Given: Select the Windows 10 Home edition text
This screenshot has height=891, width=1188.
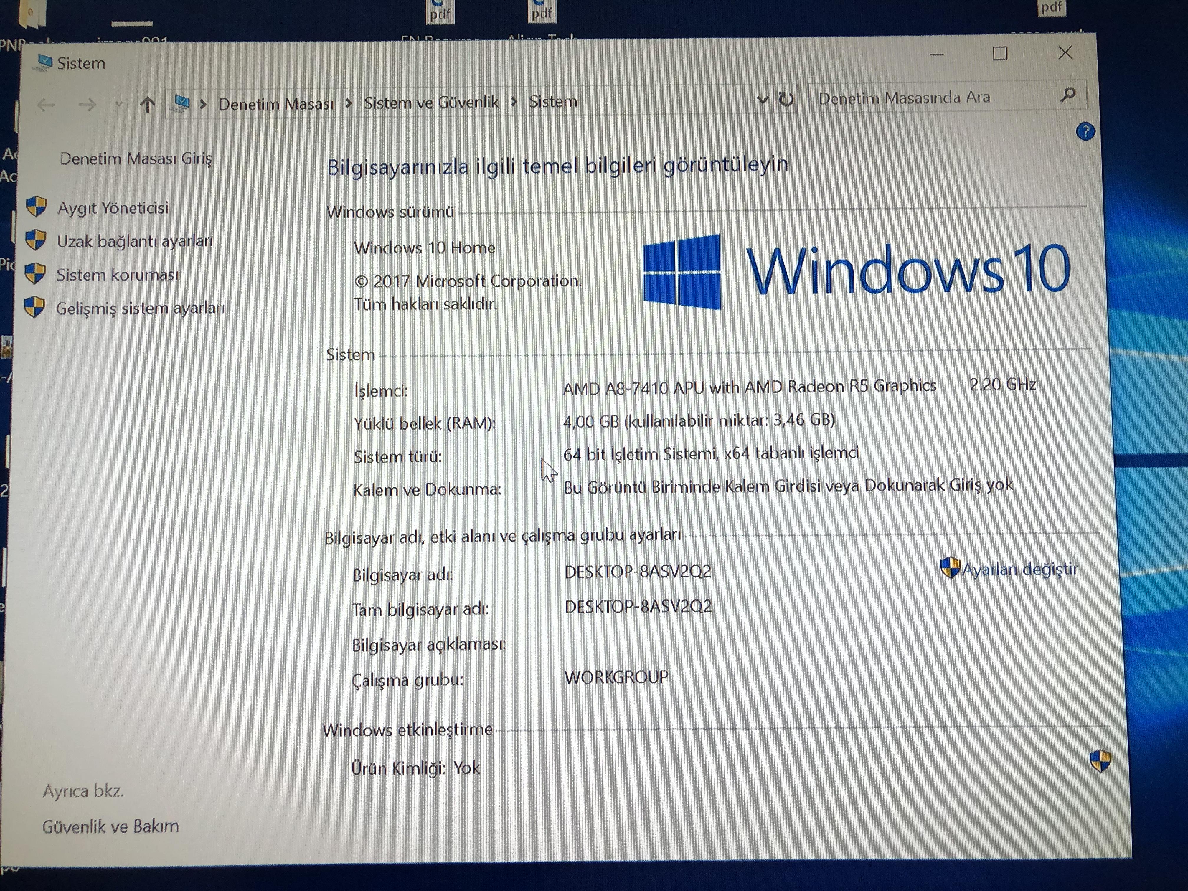Looking at the screenshot, I should pos(424,247).
